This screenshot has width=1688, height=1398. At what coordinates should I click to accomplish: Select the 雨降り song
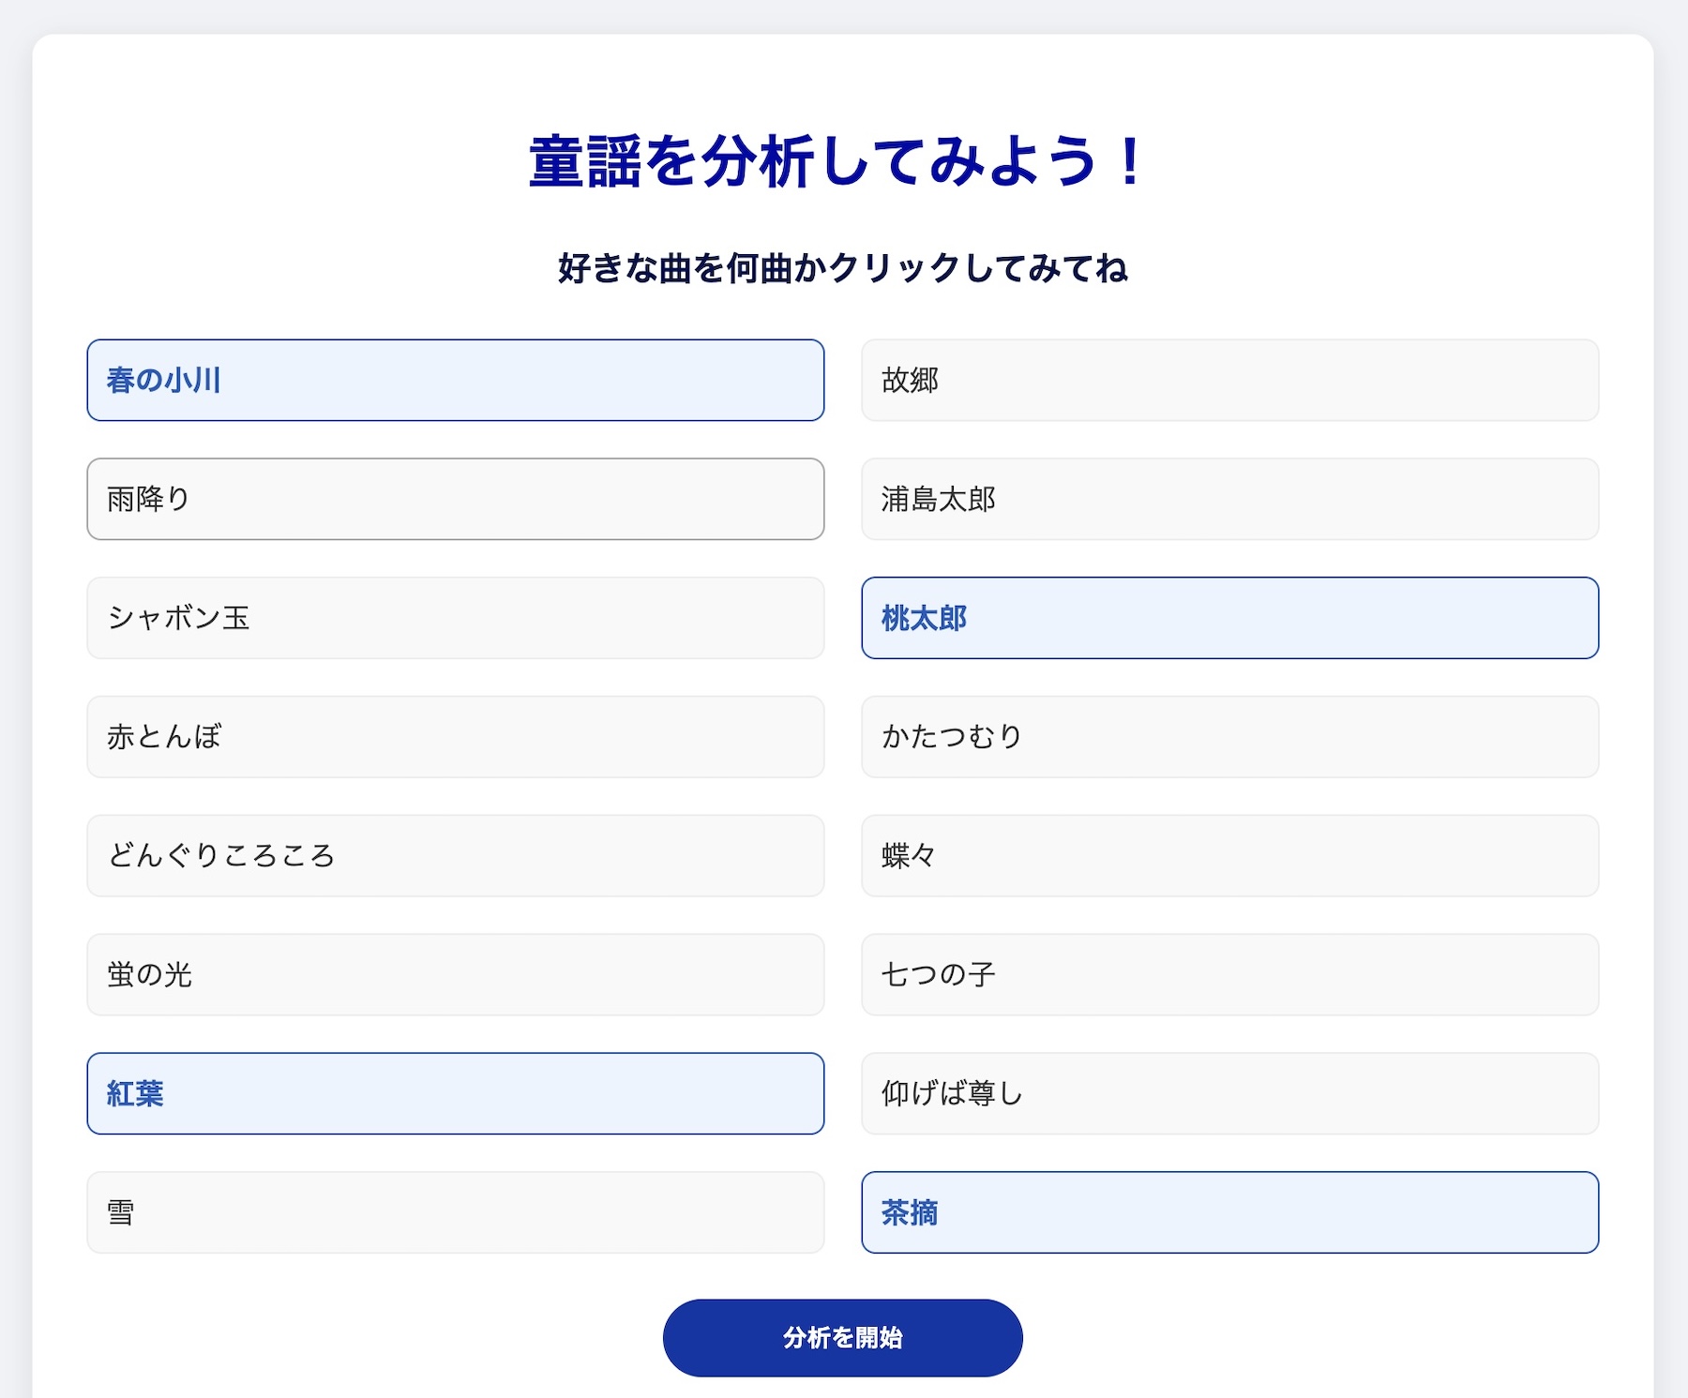[455, 499]
